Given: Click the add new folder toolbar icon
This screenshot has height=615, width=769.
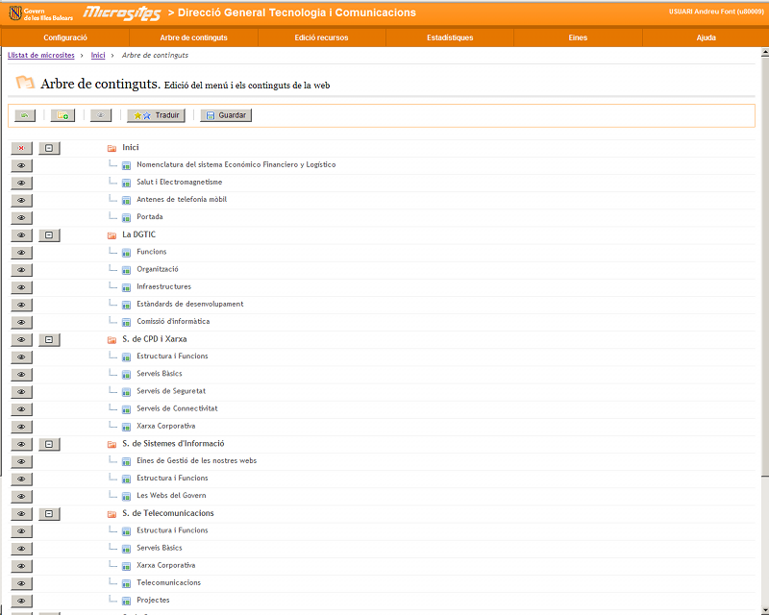Looking at the screenshot, I should 62,115.
